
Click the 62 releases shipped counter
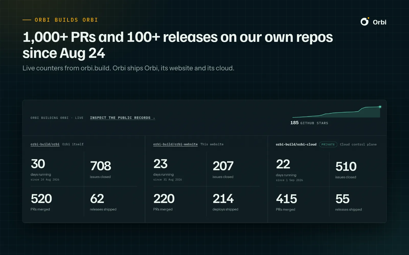[103, 202]
